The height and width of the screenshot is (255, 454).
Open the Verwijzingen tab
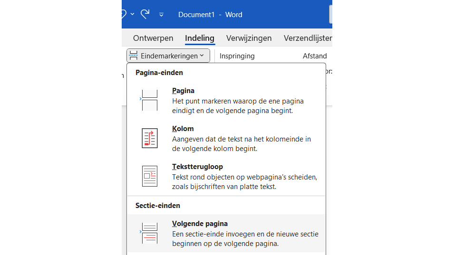pos(249,38)
